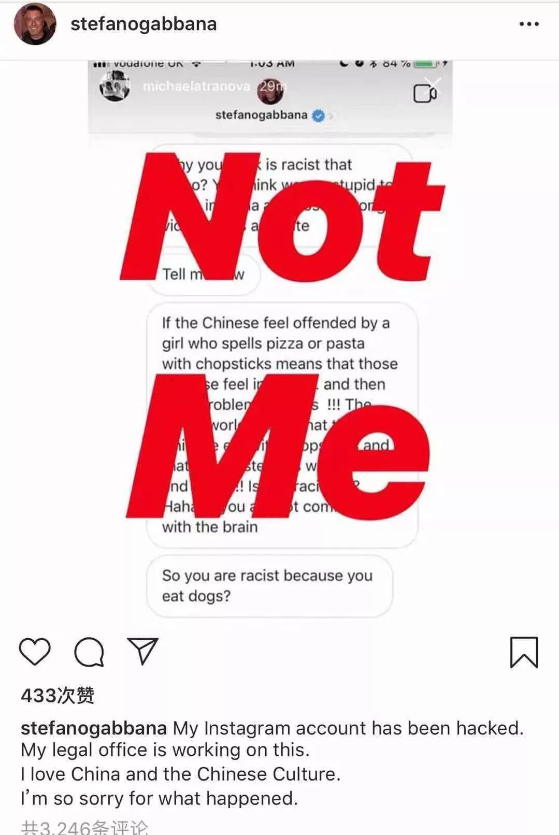
Task: Tap caption text 'My Instagram account has been hacked'
Action: point(348,728)
